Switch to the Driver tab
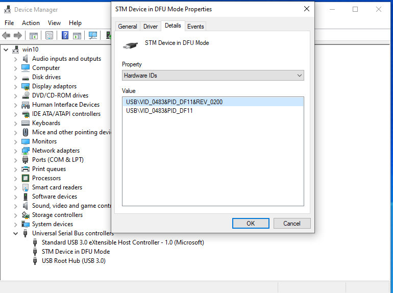Screen dimensions: 393x293 [151, 27]
